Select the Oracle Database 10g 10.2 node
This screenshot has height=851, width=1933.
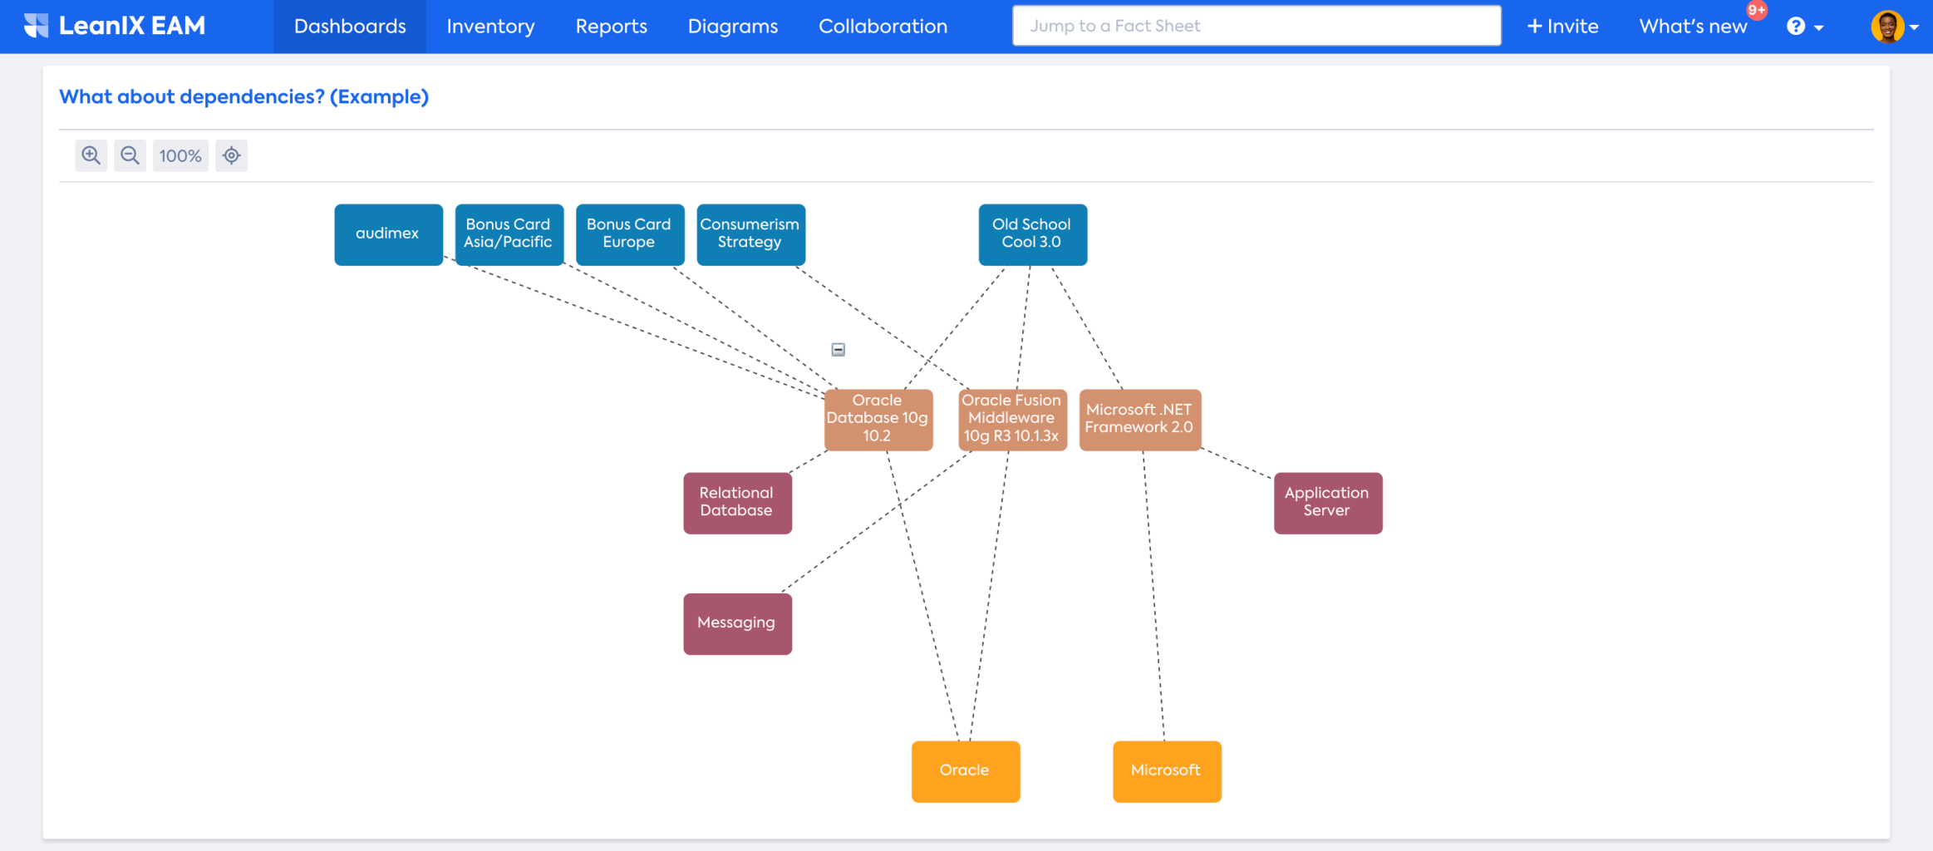point(878,420)
